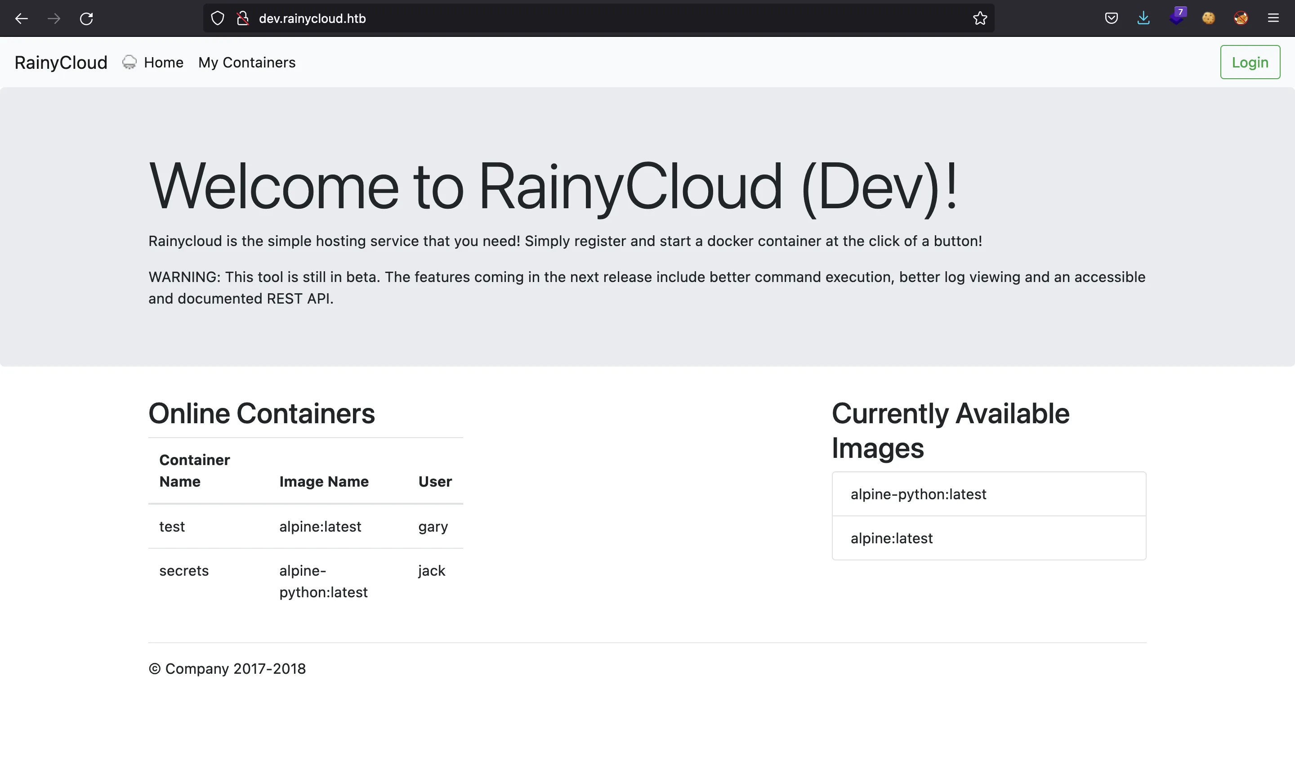Click the crossed-out red extension icon

(1241, 18)
